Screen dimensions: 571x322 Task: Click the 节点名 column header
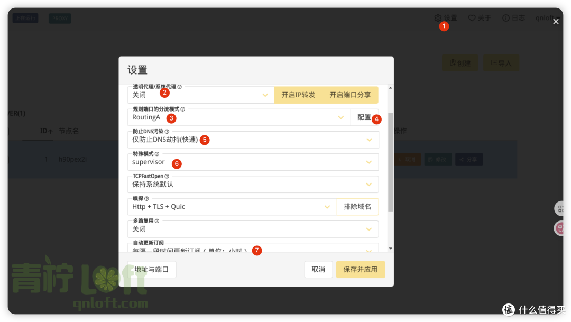coord(69,131)
